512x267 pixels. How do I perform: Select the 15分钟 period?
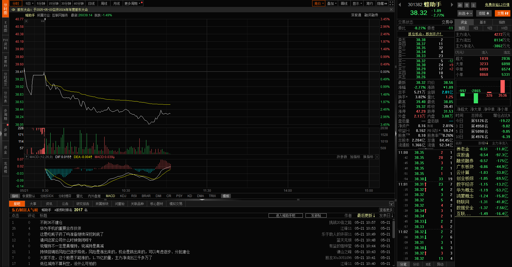pyautogui.click(x=54, y=3)
